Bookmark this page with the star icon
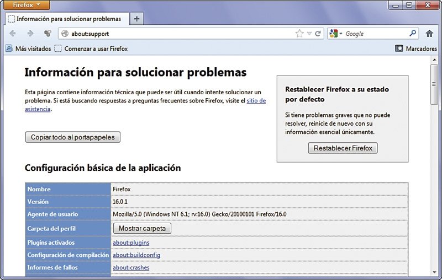Screen dimensions: 442x280 (299, 34)
